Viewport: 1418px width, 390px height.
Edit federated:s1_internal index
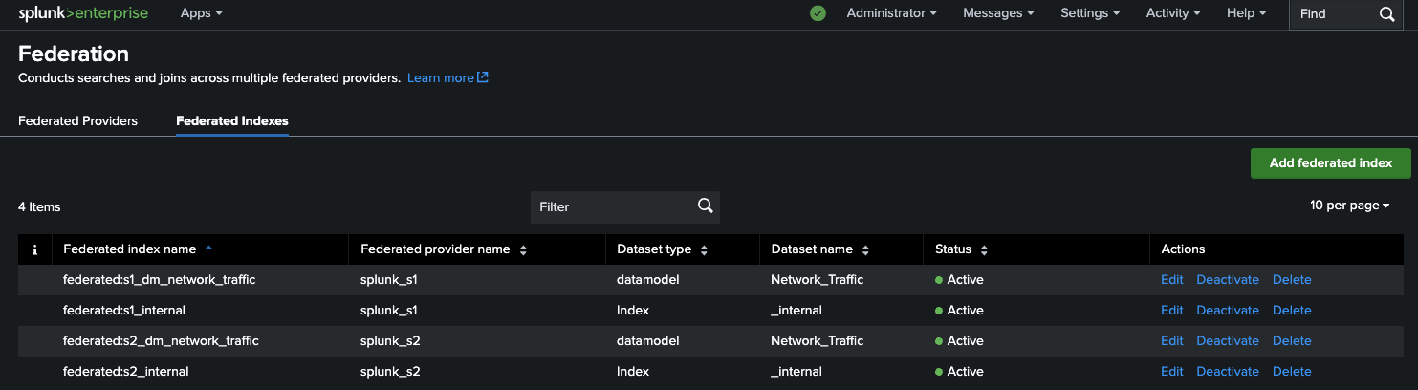pos(1171,311)
